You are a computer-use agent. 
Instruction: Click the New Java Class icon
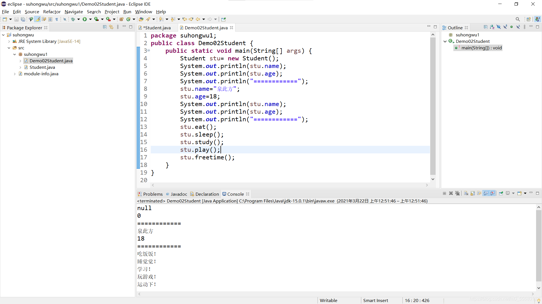point(128,19)
